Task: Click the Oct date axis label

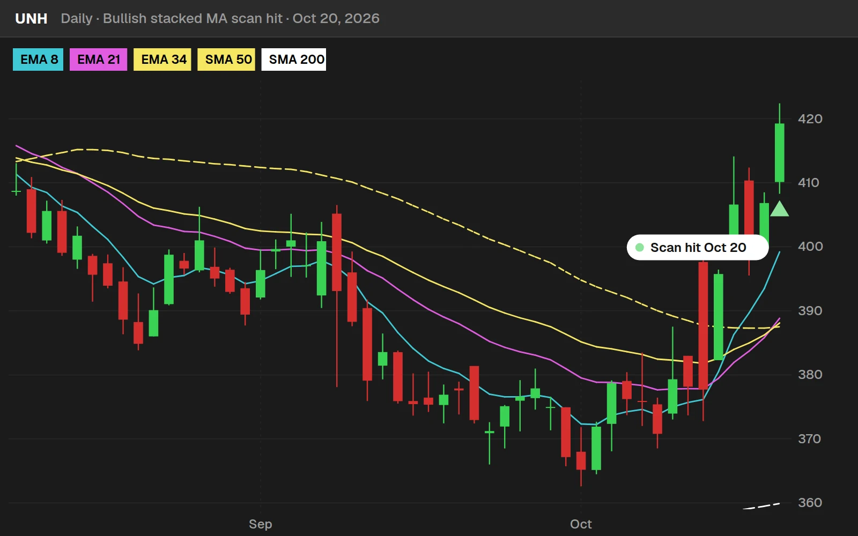Action: coord(581,524)
